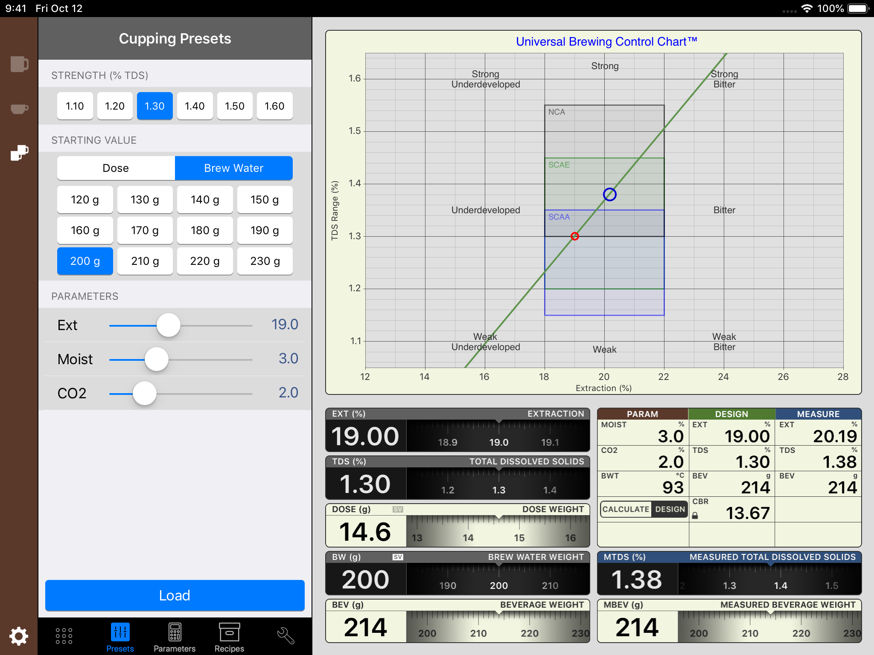874x655 pixels.
Task: Pick the 230 g preset
Action: [265, 261]
